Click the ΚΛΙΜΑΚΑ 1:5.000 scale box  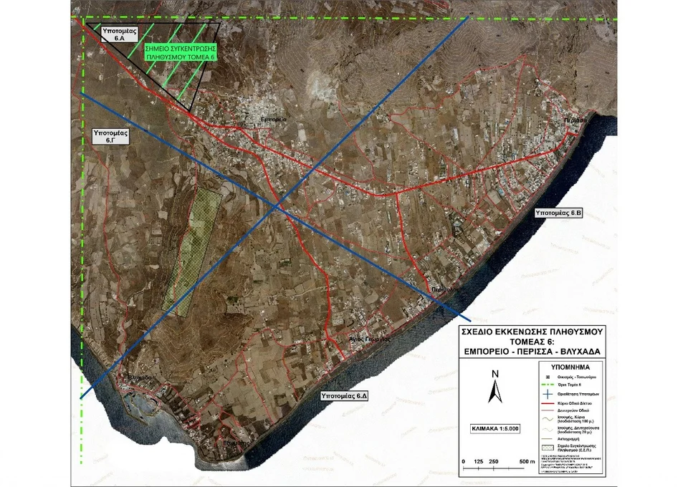pyautogui.click(x=494, y=428)
